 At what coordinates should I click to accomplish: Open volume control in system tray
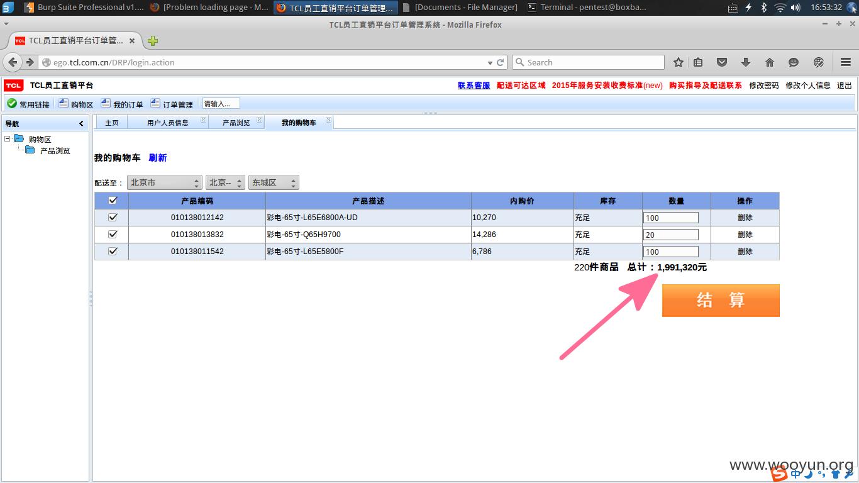tap(795, 8)
